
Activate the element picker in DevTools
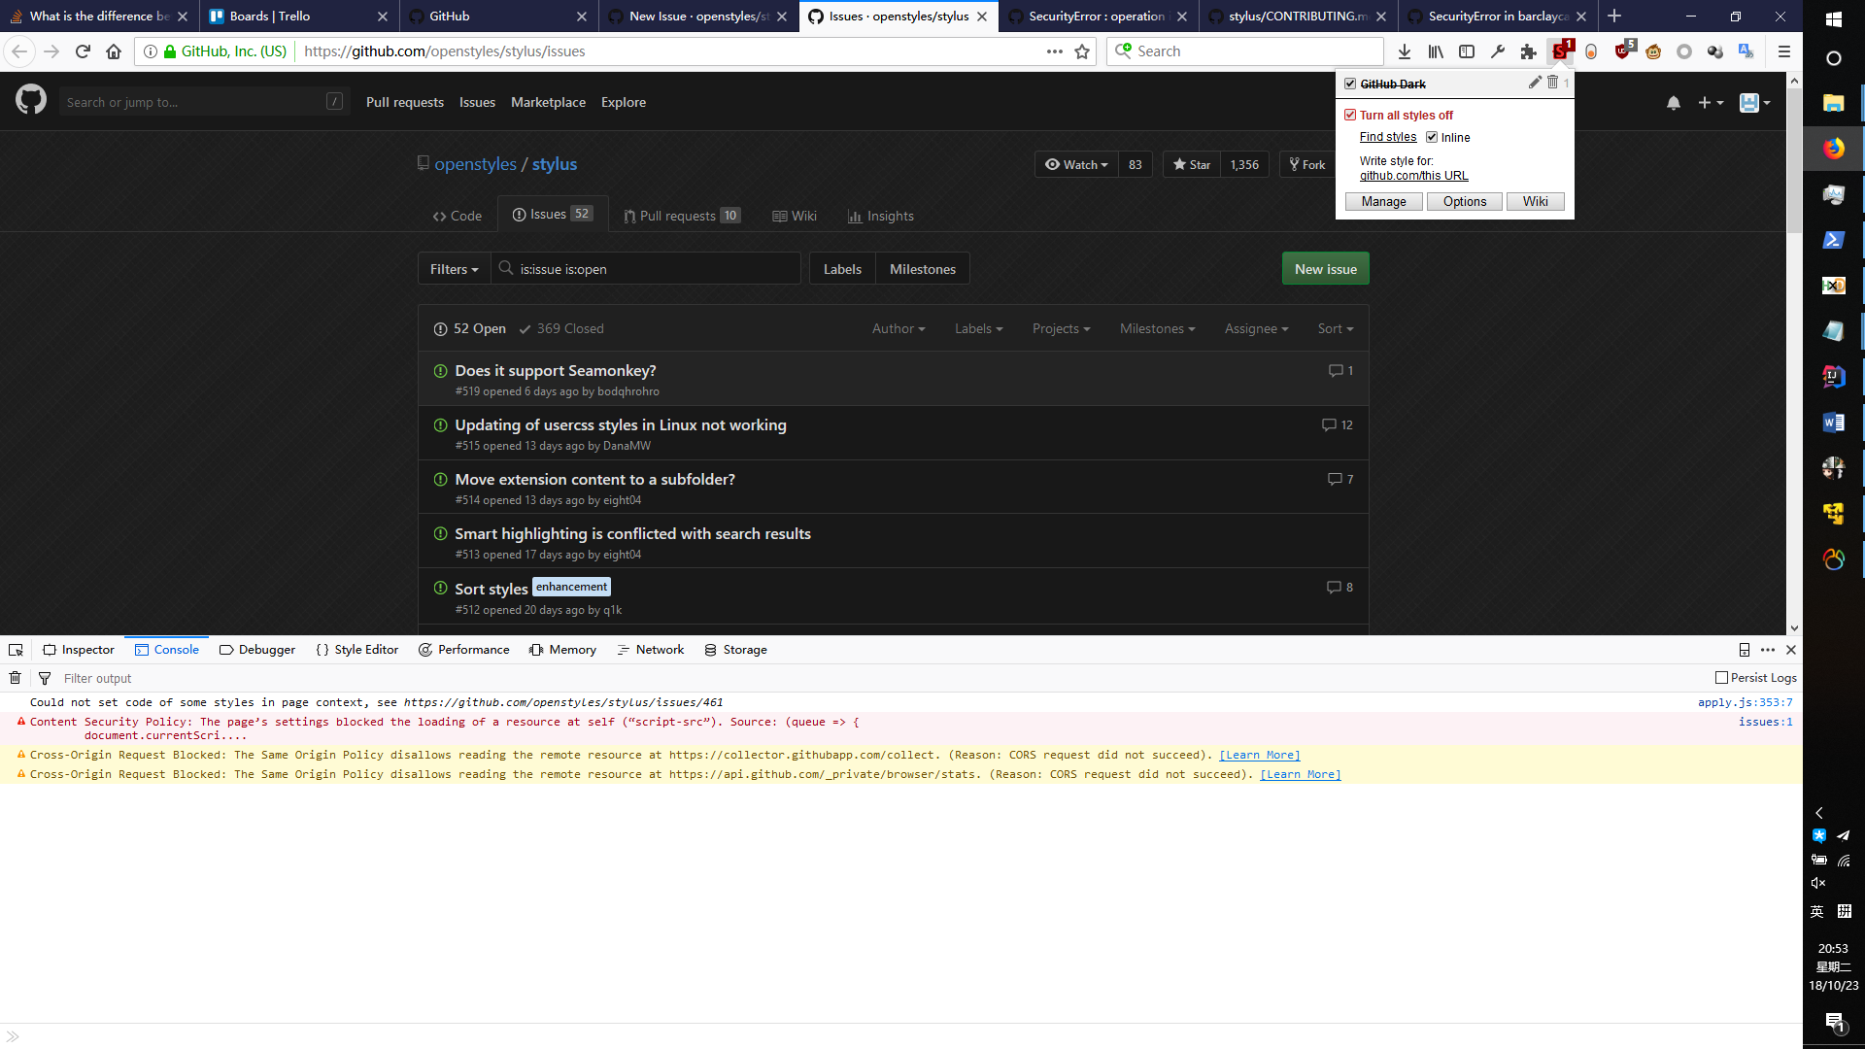point(16,649)
